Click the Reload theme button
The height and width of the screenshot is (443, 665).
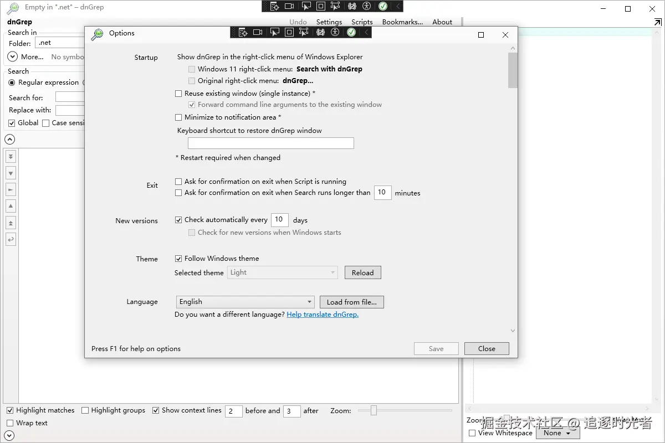[363, 272]
